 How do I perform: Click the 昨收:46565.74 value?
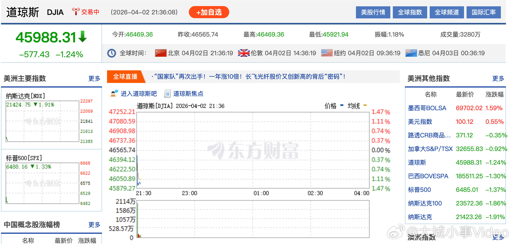[198, 35]
